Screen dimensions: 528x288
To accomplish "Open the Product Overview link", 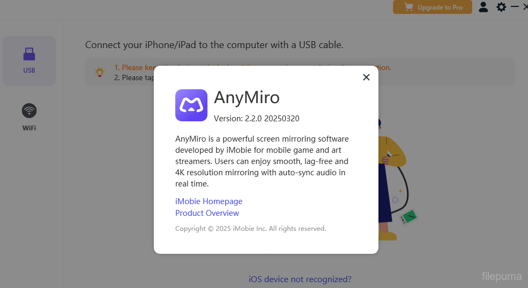I will [207, 213].
